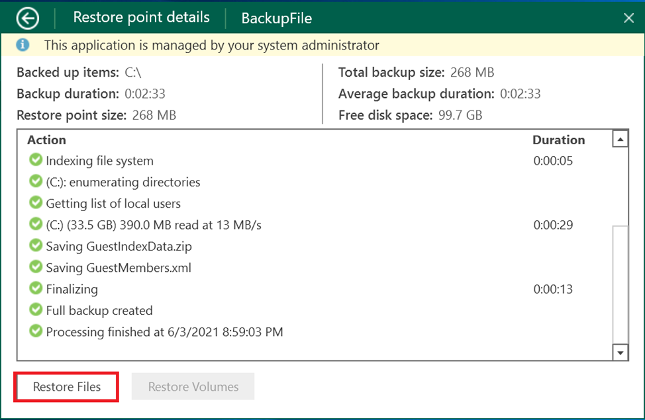Open the Restore Files button
645x420 pixels.
click(67, 387)
